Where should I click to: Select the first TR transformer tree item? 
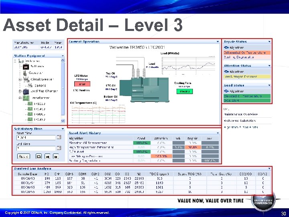(x=40, y=104)
